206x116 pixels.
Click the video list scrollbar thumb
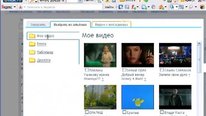click(199, 59)
